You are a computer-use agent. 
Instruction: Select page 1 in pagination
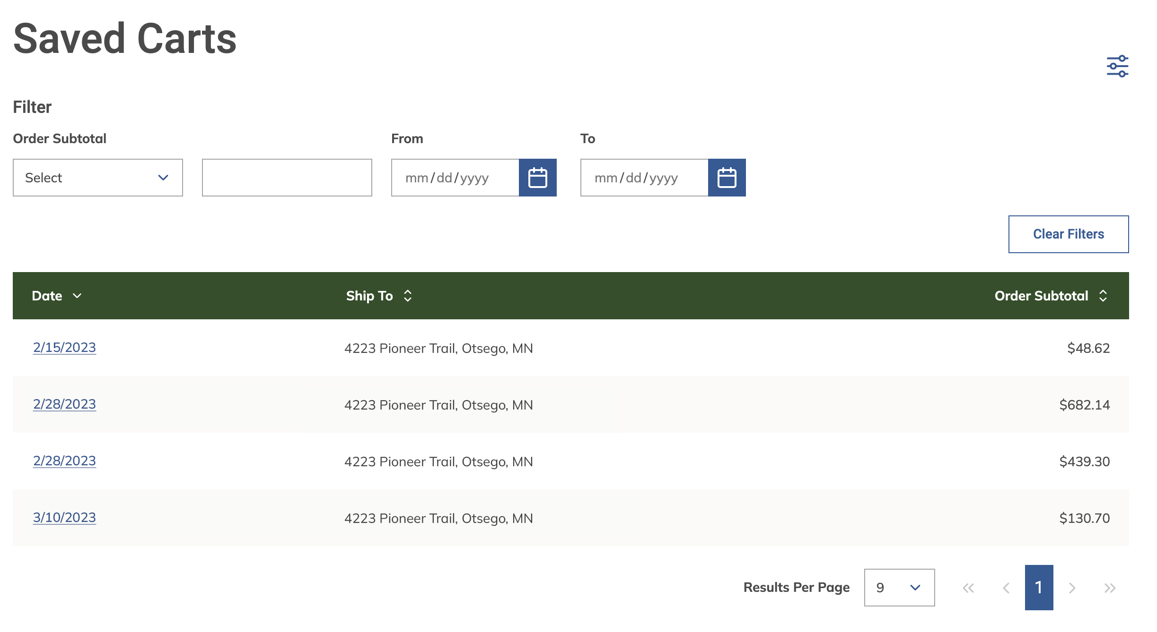click(x=1039, y=588)
